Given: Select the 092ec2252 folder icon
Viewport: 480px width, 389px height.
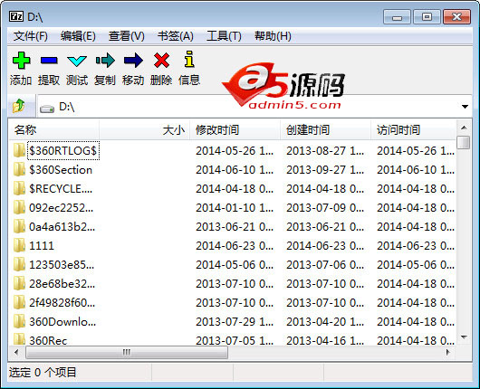Looking at the screenshot, I should [19, 207].
